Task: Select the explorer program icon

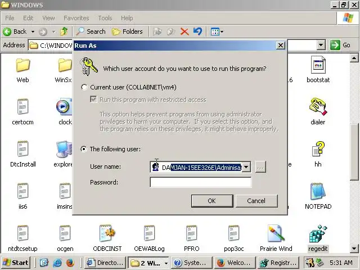Action: (x=64, y=149)
